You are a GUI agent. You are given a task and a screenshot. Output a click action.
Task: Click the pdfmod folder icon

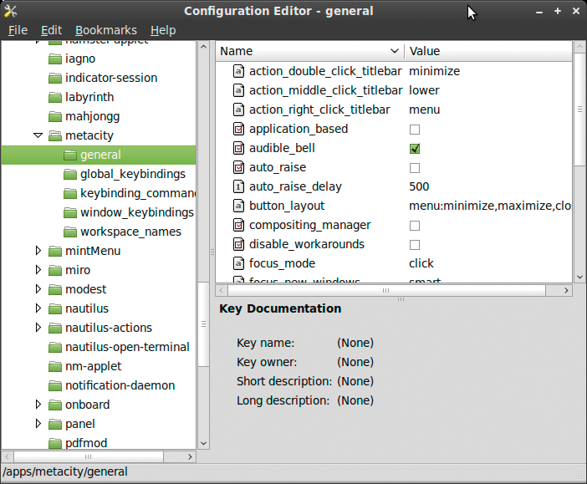55,444
